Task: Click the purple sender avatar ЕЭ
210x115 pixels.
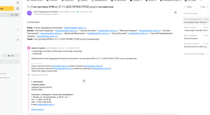Action: click(29, 13)
